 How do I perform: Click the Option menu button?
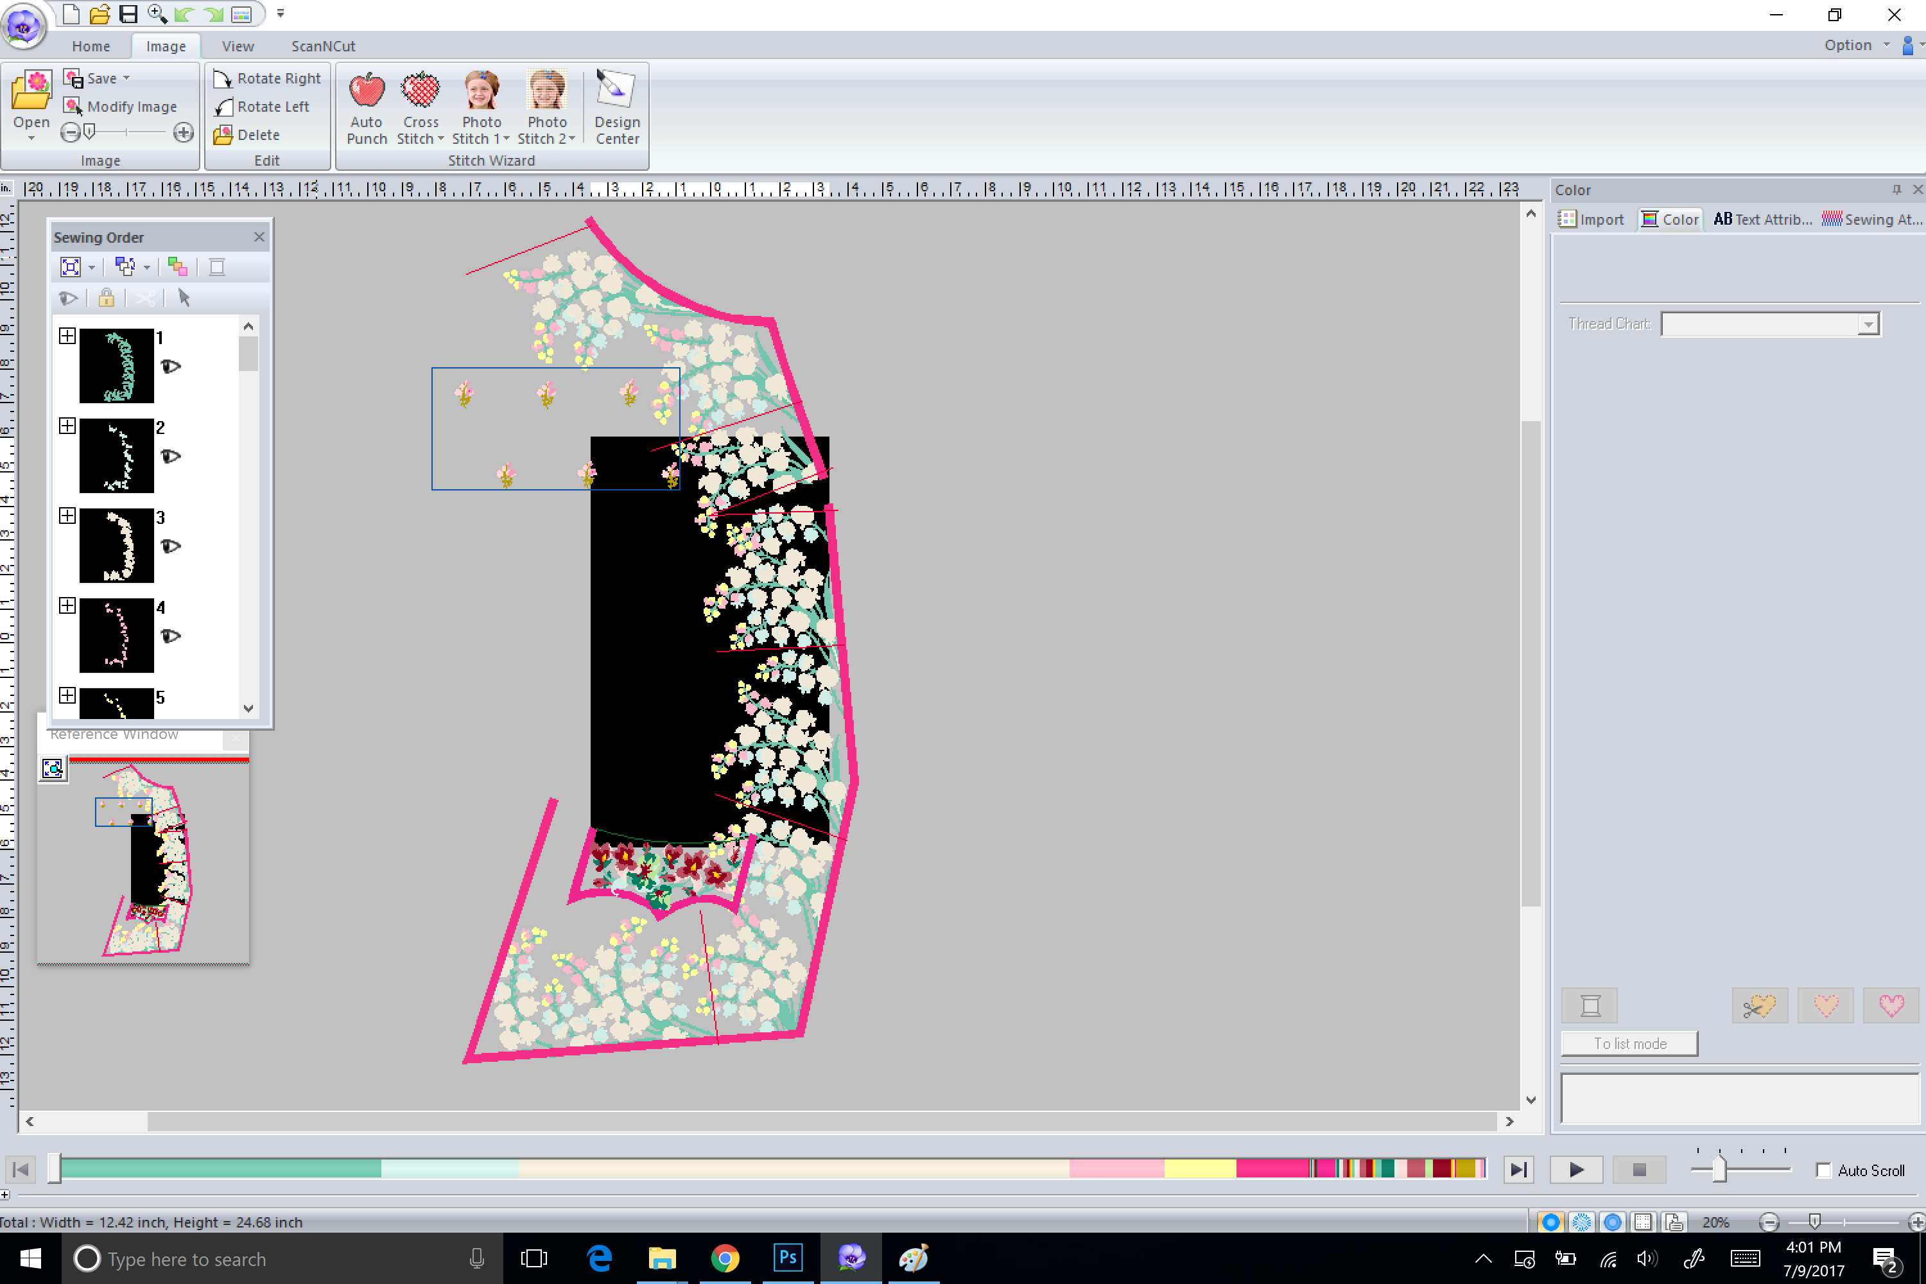pos(1848,45)
